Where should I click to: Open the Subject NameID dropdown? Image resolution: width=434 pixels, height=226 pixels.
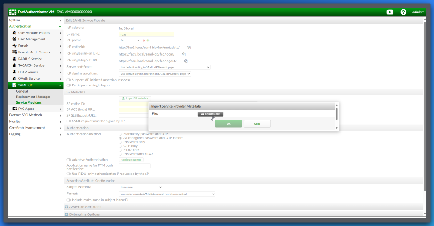click(x=141, y=187)
